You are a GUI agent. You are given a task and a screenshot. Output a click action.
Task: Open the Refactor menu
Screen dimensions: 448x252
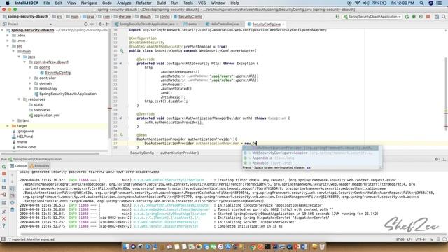pyautogui.click(x=143, y=3)
